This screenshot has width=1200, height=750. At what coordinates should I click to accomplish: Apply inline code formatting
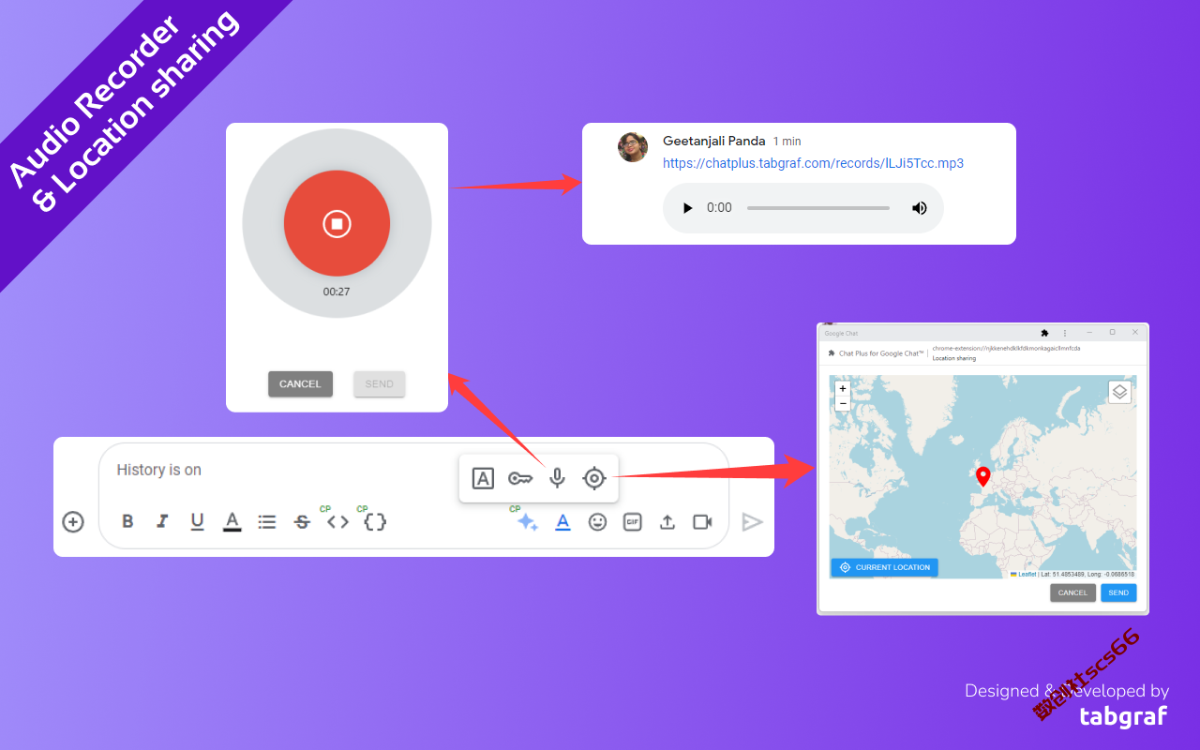tap(337, 522)
